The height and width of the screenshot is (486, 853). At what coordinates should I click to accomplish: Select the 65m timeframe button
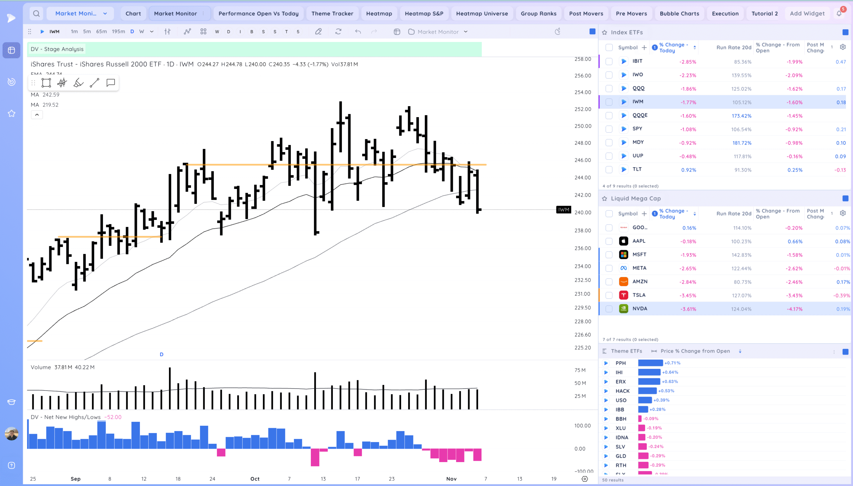coord(101,31)
